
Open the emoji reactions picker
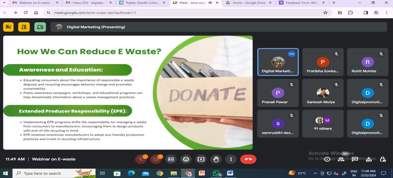click(x=186, y=159)
